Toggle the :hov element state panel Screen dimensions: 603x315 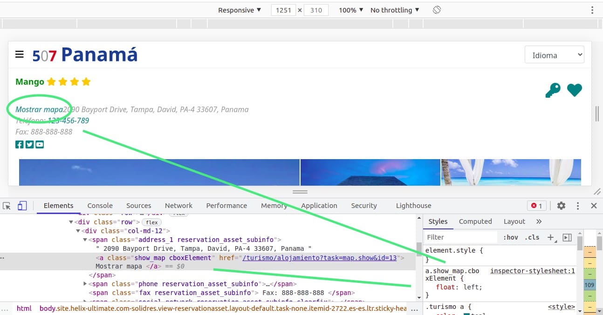(510, 237)
